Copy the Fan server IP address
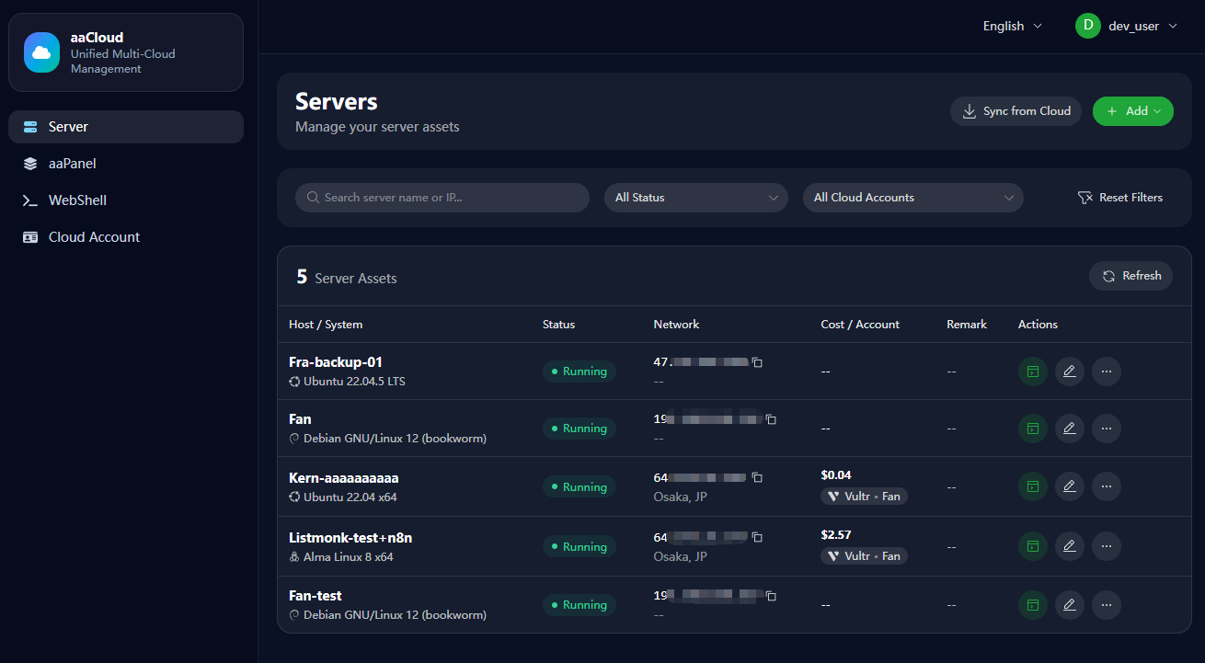Image resolution: width=1205 pixels, height=663 pixels. (x=771, y=419)
